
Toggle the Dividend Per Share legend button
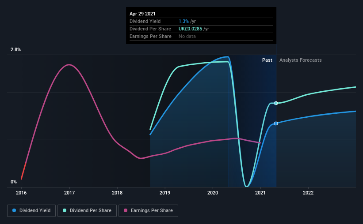pyautogui.click(x=87, y=211)
